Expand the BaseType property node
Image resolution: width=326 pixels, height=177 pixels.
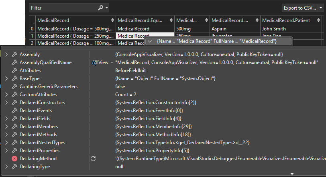point(6,78)
